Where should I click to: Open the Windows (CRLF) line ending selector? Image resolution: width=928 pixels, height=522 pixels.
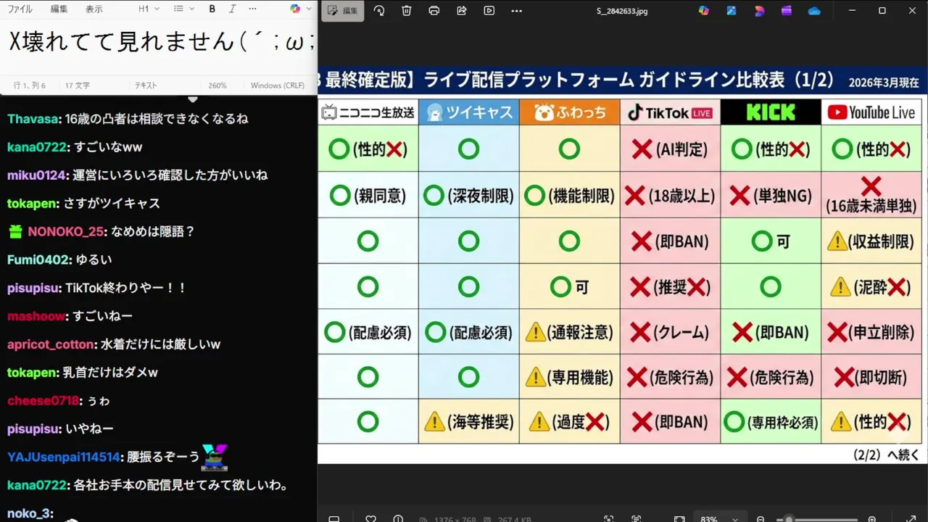click(x=278, y=86)
